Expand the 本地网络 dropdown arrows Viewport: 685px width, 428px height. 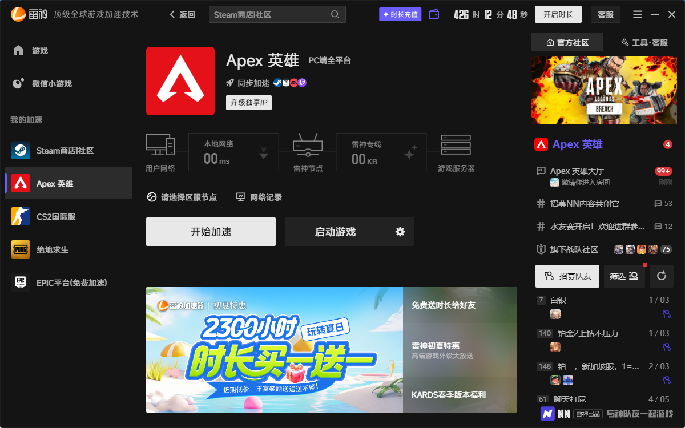tap(263, 152)
